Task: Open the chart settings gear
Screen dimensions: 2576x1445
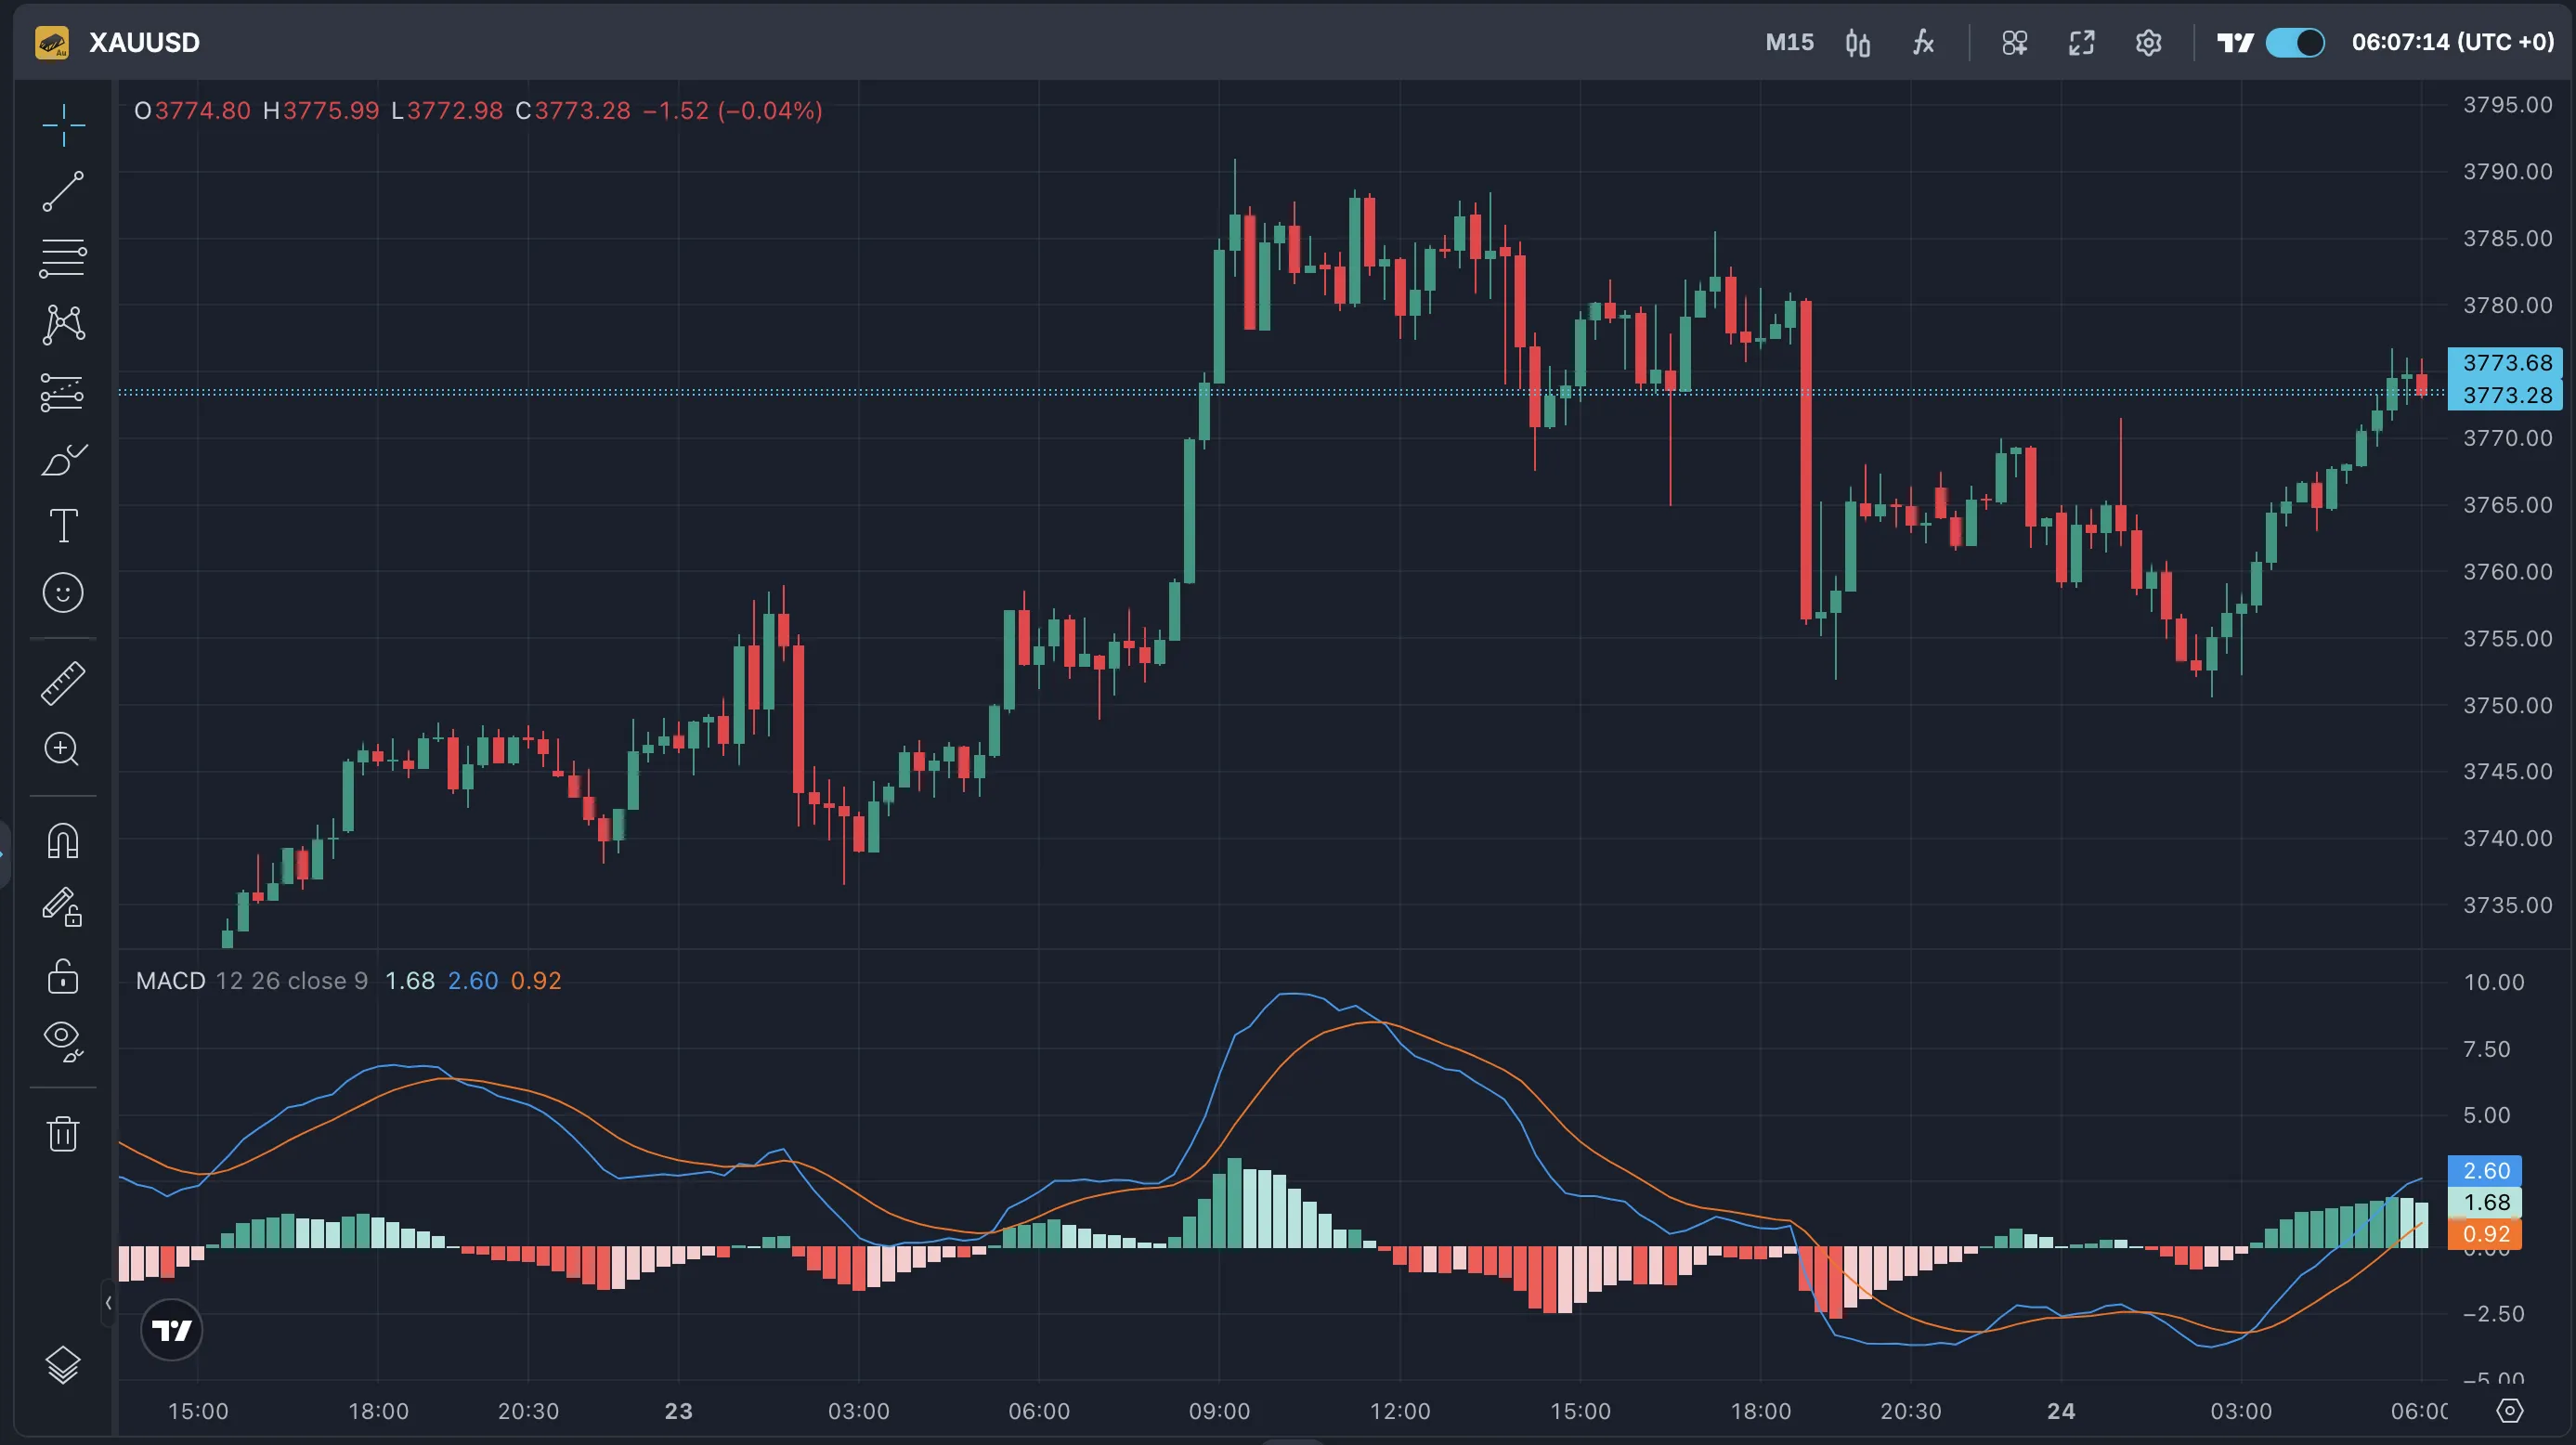Action: [2148, 43]
